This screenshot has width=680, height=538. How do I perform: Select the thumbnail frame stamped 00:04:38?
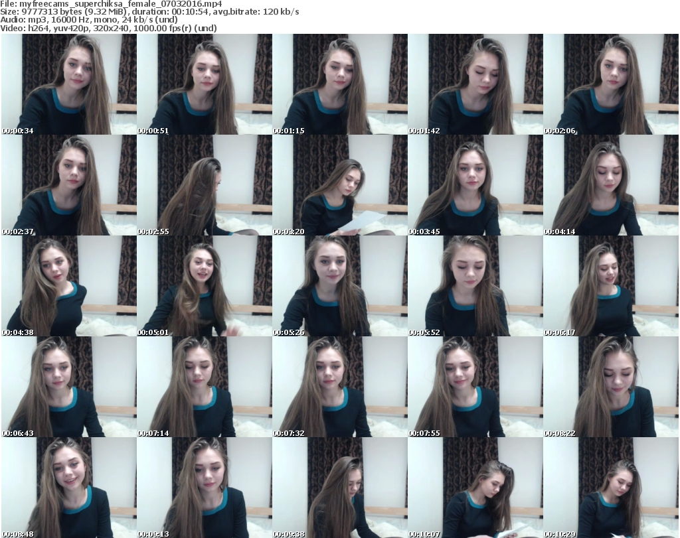pyautogui.click(x=69, y=287)
